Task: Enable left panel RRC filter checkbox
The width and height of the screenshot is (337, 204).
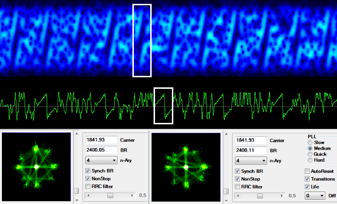Action: pyautogui.click(x=88, y=186)
